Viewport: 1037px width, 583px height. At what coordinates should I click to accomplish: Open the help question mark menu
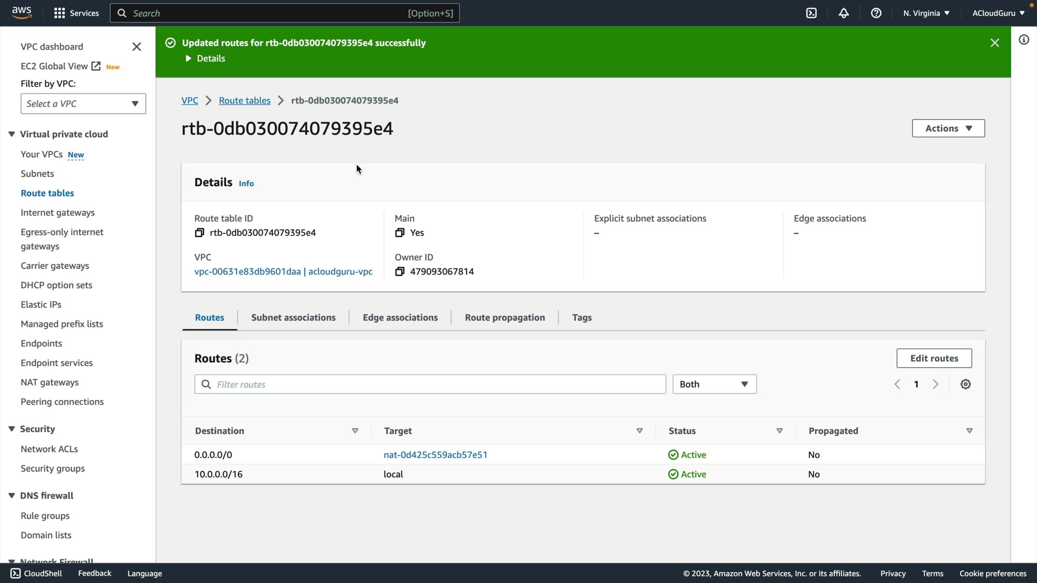click(x=876, y=13)
